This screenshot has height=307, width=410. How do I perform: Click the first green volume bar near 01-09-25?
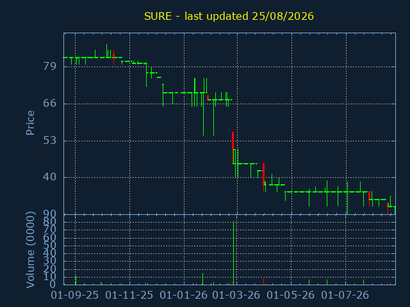76,280
